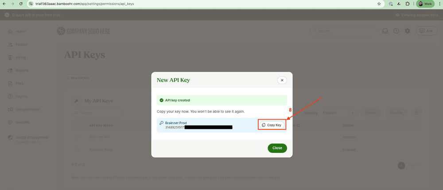Click the New API Key button
This screenshot has width=443, height=190.
click(x=78, y=78)
